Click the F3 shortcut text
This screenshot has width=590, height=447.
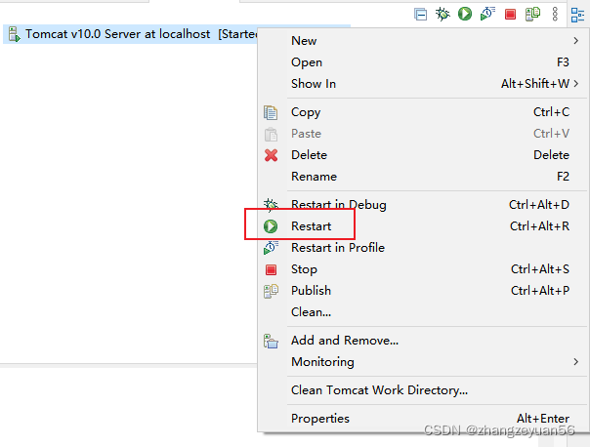(563, 62)
